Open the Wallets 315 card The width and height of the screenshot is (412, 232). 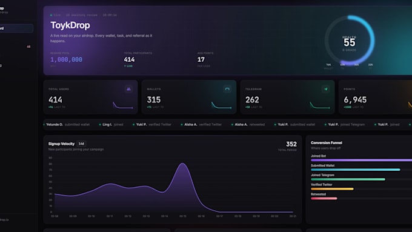click(x=189, y=97)
